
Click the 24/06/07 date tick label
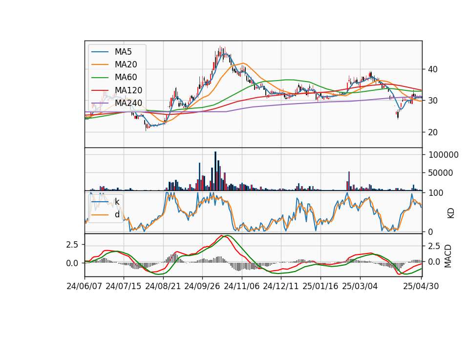click(x=85, y=286)
